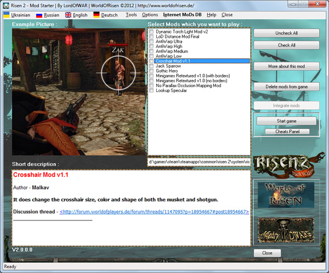This screenshot has height=273, width=329.
Task: Click More about this mod
Action: [x=286, y=66]
